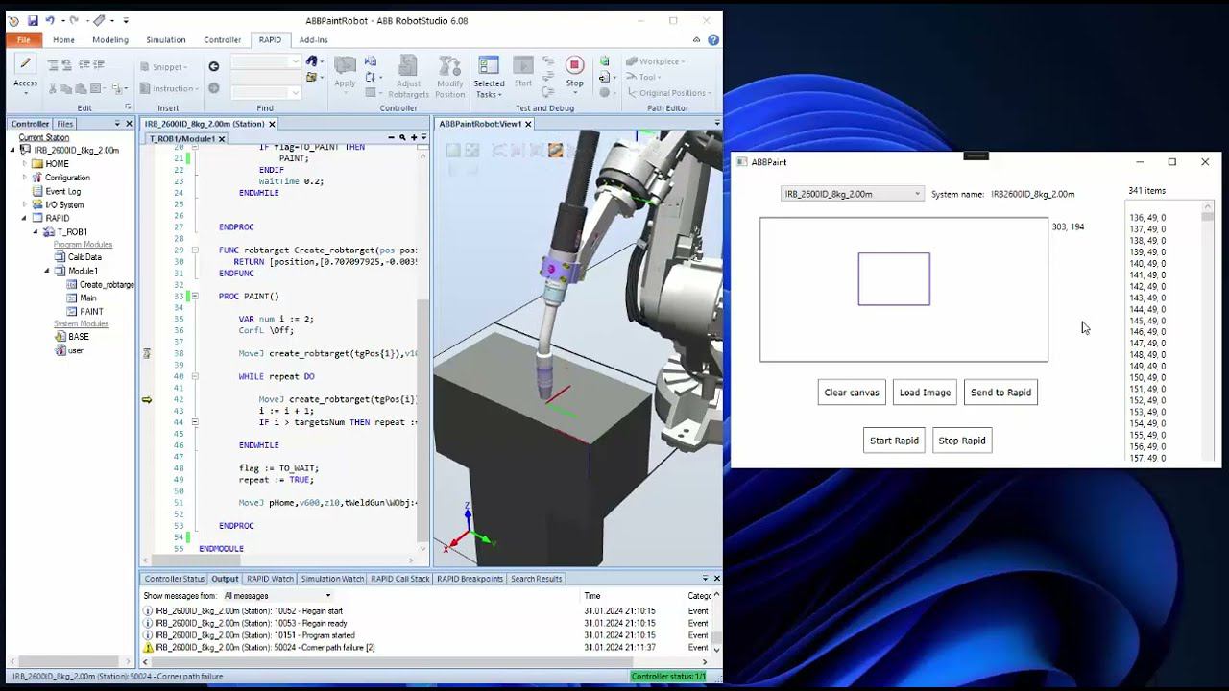Click the binoculars find icon

click(x=311, y=61)
